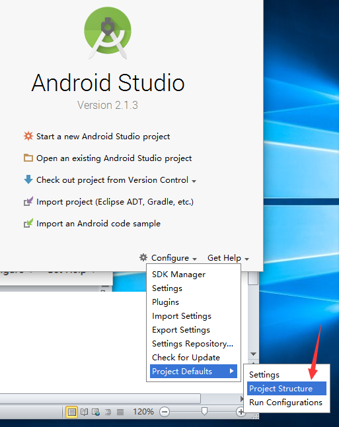Viewport: 339px width, 427px height.
Task: Select SDK Manager from Configure menu
Action: coord(194,275)
